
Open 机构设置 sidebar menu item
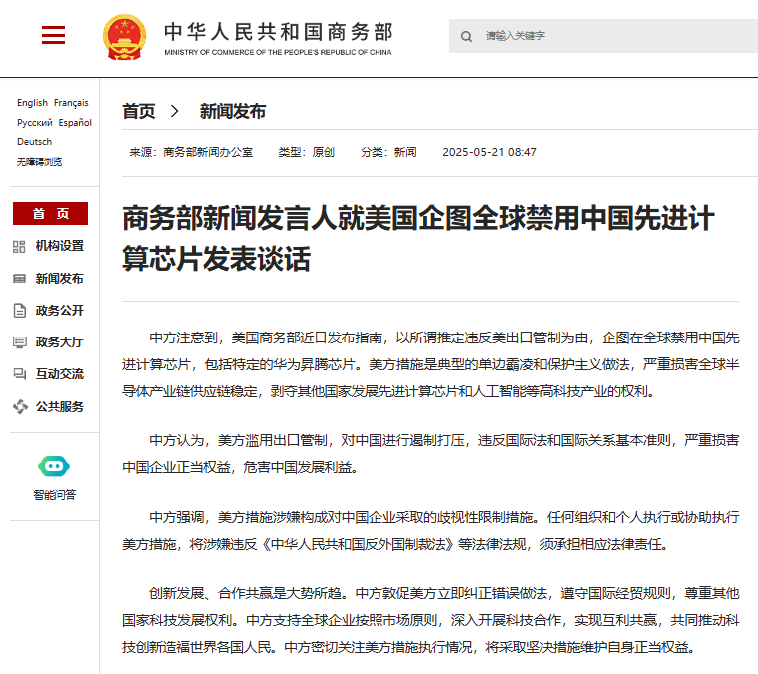[x=60, y=246]
